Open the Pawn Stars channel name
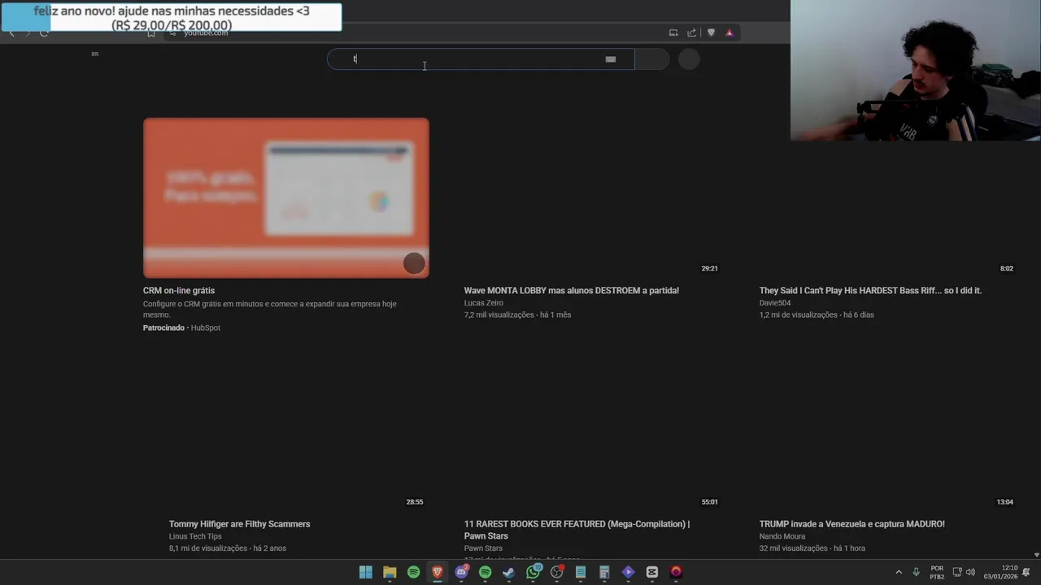The width and height of the screenshot is (1041, 585). 483,548
